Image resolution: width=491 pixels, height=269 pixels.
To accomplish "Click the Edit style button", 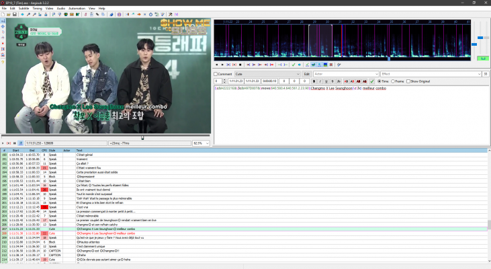I will (306, 74).
